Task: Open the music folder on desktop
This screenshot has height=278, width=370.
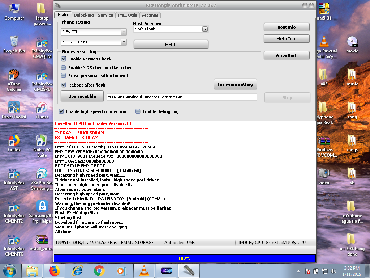Action: [x=352, y=77]
